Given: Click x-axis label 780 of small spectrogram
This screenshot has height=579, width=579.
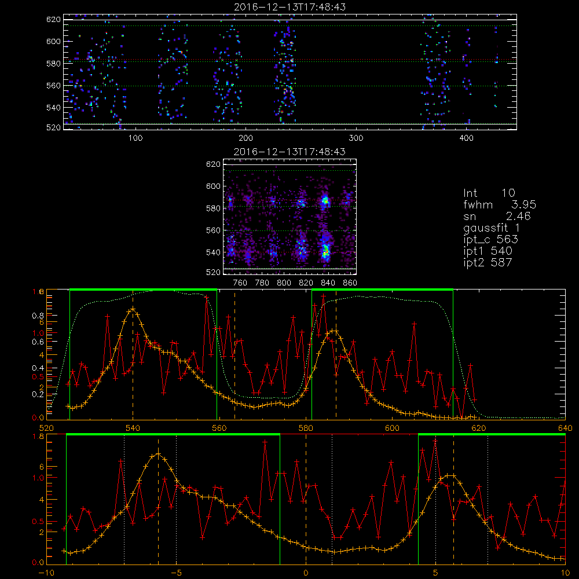Looking at the screenshot, I should [262, 283].
